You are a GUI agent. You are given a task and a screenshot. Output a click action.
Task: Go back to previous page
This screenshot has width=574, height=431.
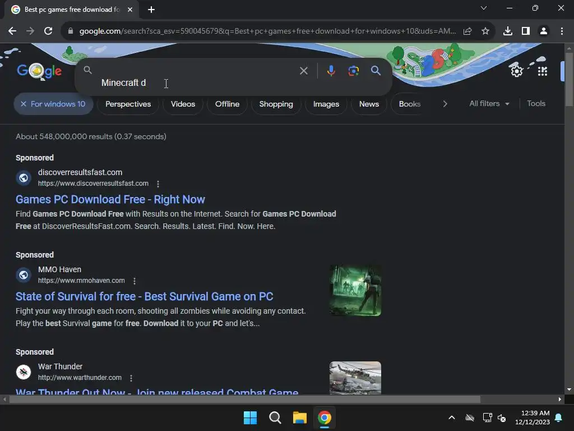coord(12,31)
